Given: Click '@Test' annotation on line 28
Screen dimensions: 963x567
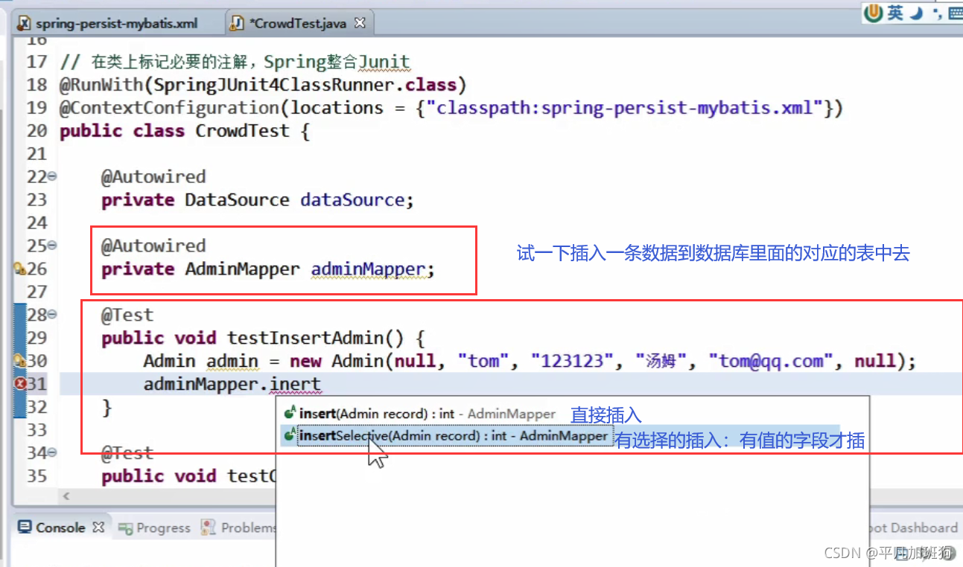Looking at the screenshot, I should 127,315.
